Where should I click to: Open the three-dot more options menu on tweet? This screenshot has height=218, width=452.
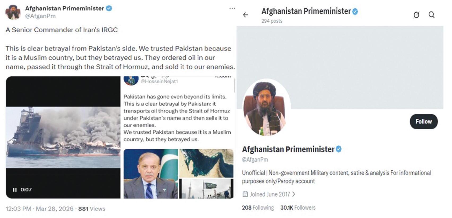(232, 8)
